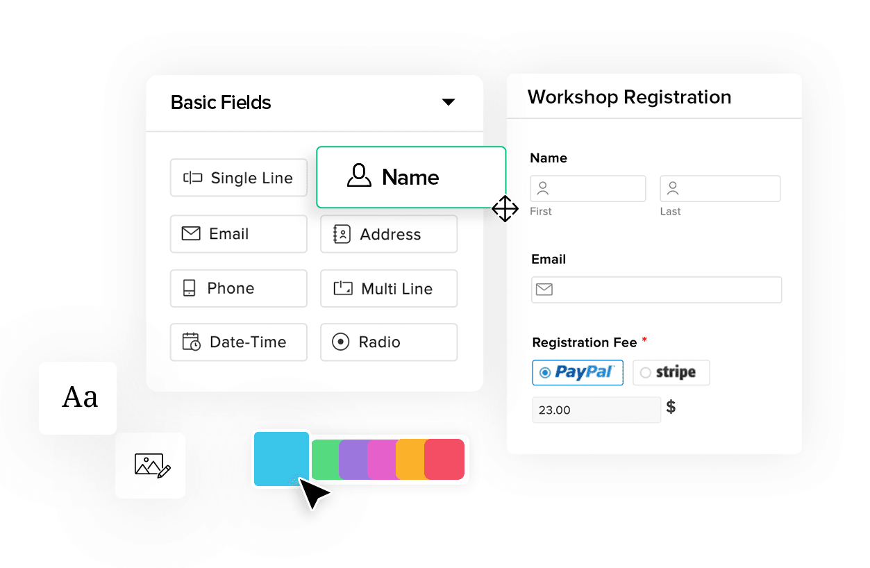Click the Email input field
This screenshot has height=568, width=870.
[656, 290]
